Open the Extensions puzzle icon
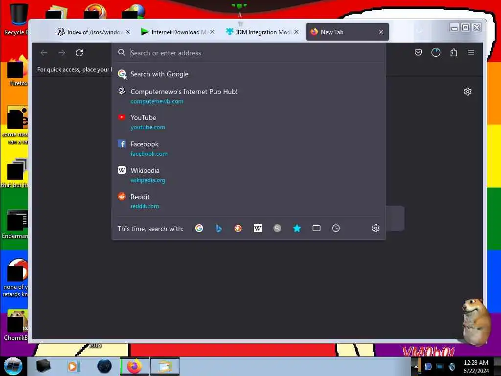 [454, 52]
